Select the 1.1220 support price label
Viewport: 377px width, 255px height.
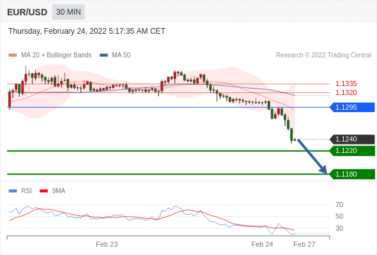(353, 150)
